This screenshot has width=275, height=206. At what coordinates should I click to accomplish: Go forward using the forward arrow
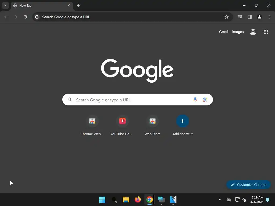[16, 17]
